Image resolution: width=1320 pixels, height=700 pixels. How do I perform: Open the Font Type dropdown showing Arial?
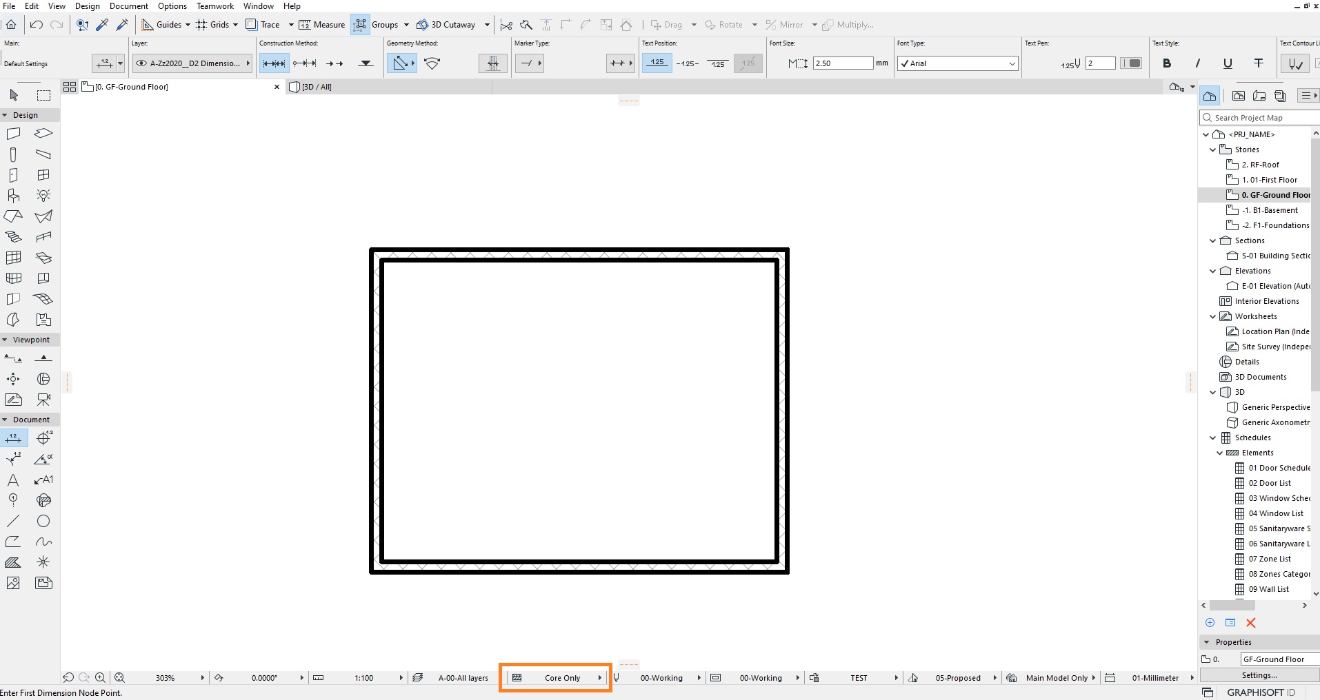[957, 63]
